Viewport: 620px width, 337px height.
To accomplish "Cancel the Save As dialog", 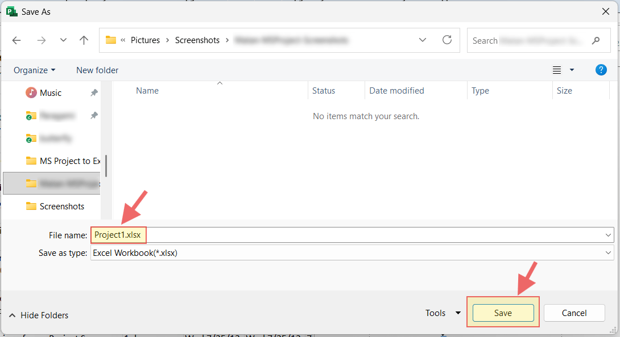I will click(574, 313).
